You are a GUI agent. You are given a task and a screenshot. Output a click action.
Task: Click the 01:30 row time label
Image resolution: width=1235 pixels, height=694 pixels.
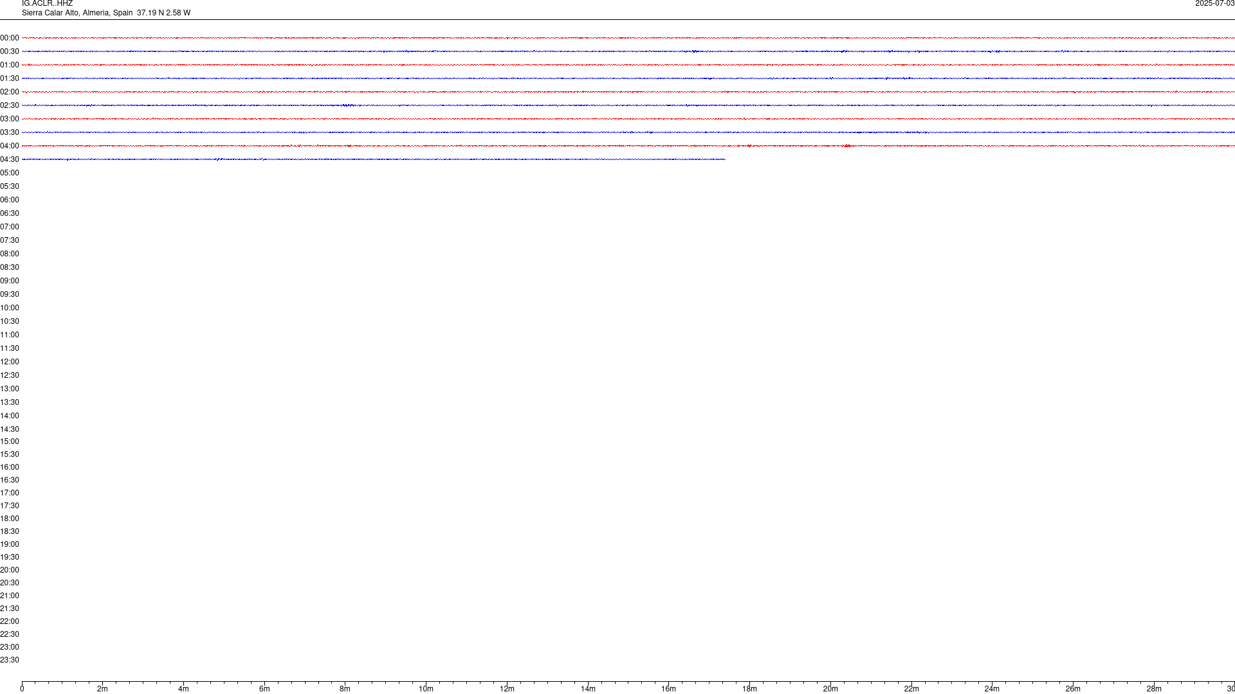tap(10, 78)
